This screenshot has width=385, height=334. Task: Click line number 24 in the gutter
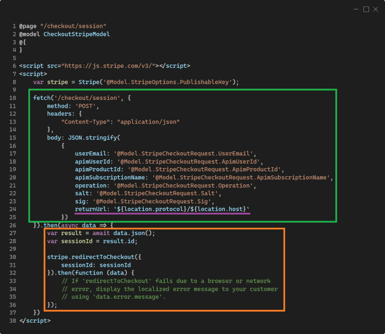[x=14, y=209]
